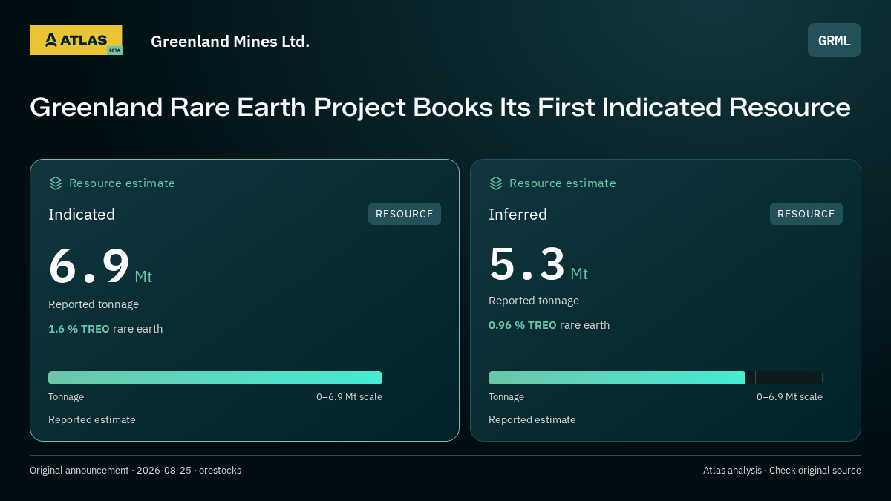Click the 6.9 Mt tonnage value

click(100, 266)
